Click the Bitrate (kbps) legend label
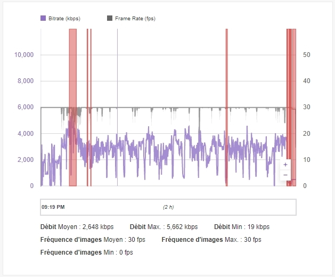Image resolution: width=335 pixels, height=277 pixels. 64,19
